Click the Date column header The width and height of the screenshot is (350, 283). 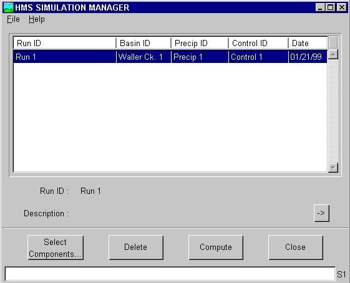(308, 43)
